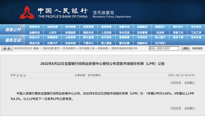
Task: Click the 搜索 search button
Action: (x=186, y=48)
